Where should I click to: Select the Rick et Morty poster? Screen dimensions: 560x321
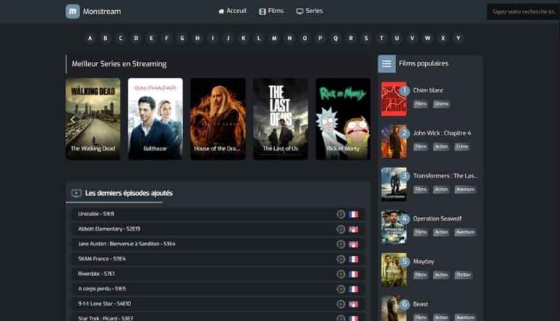tap(343, 118)
